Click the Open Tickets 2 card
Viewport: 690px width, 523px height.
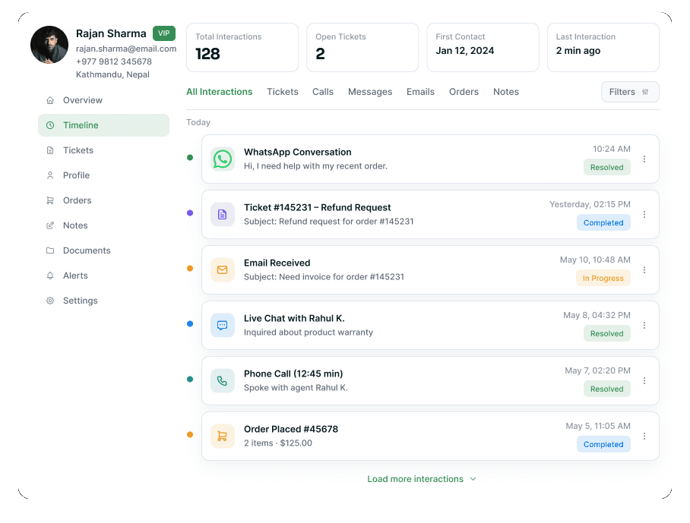tap(362, 48)
